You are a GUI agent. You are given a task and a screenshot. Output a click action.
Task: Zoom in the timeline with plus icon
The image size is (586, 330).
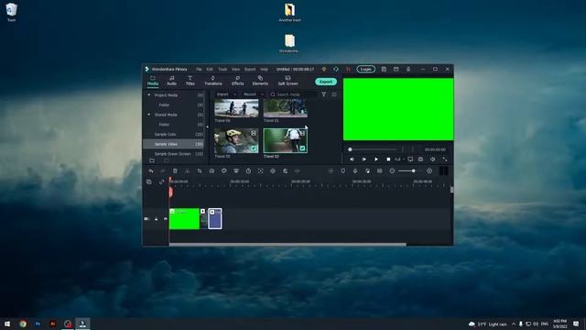429,171
